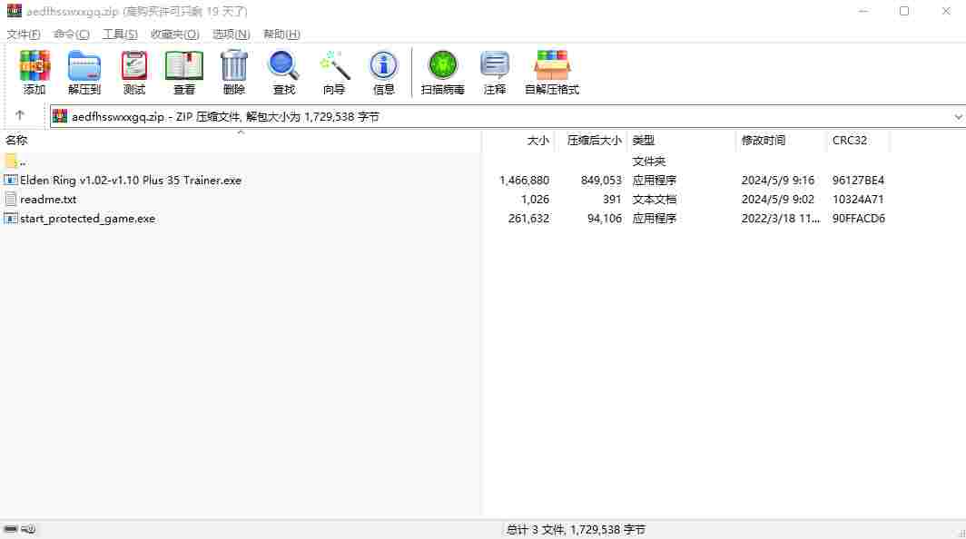
Task: Minimize the WinRAR window
Action: click(x=863, y=11)
